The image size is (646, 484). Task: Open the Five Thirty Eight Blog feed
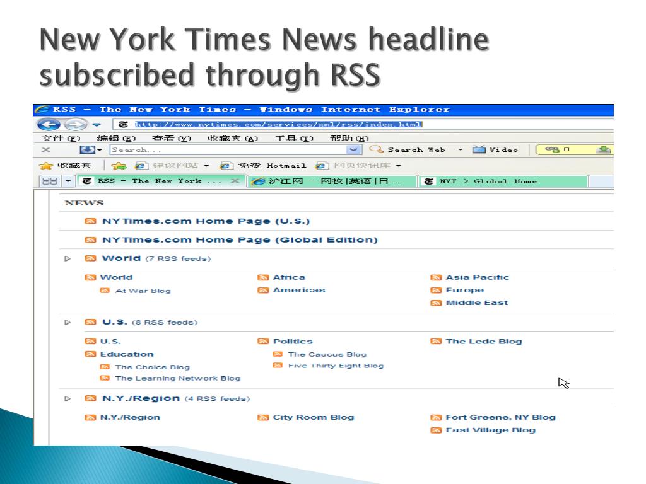[x=336, y=366]
